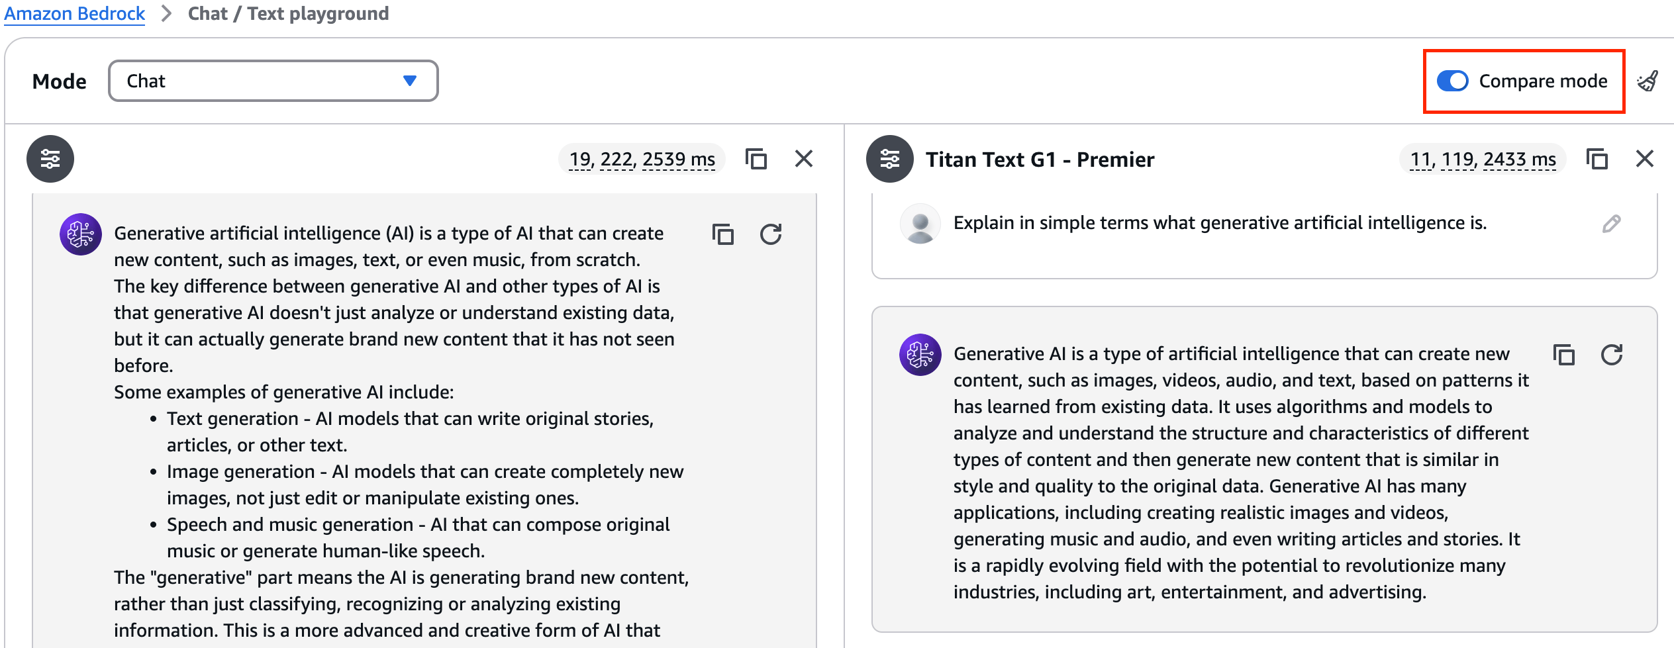Click Titan panel metrics 11, 119, 2433 ms

pos(1483,159)
